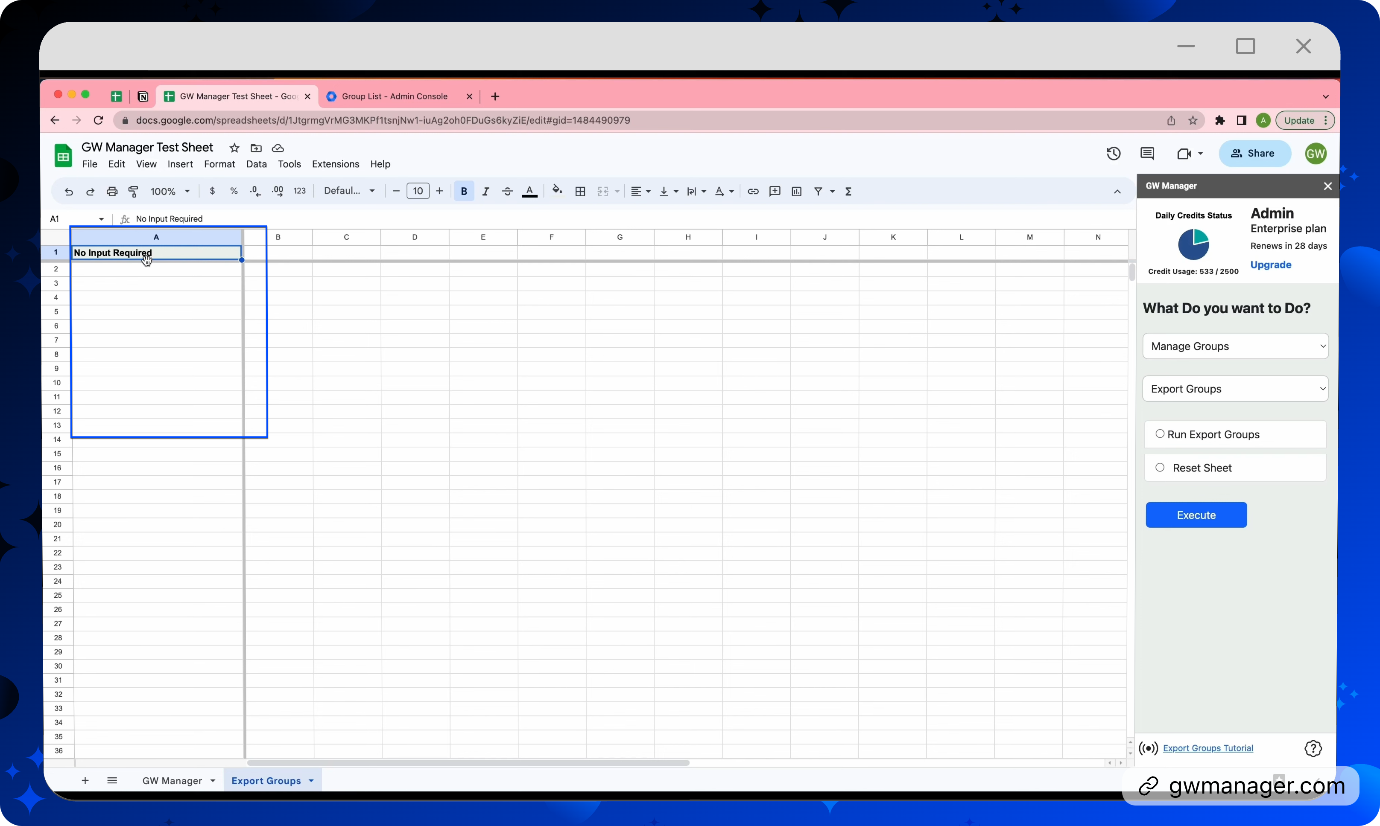Star the GW Manager Test Sheet document
The image size is (1380, 826).
[x=234, y=148]
